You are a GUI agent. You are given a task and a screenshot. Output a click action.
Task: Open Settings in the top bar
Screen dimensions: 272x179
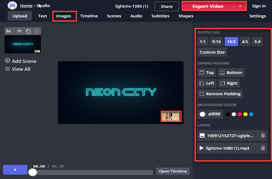(257, 16)
